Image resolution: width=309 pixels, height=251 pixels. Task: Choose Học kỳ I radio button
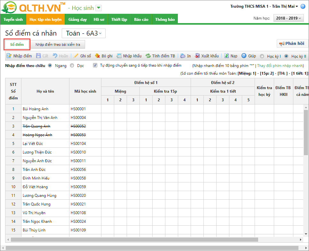click(262, 56)
